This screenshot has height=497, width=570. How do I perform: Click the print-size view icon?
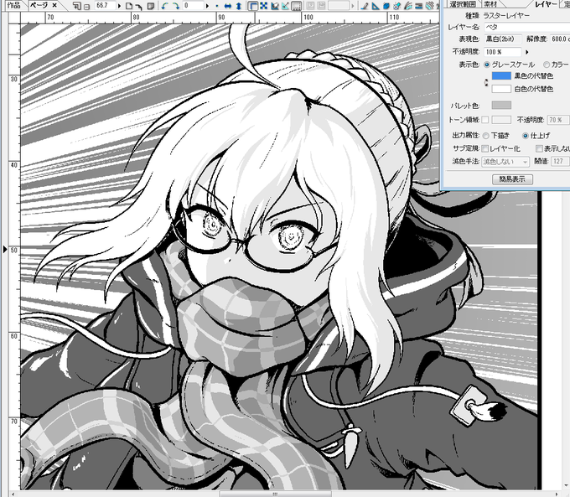(151, 6)
